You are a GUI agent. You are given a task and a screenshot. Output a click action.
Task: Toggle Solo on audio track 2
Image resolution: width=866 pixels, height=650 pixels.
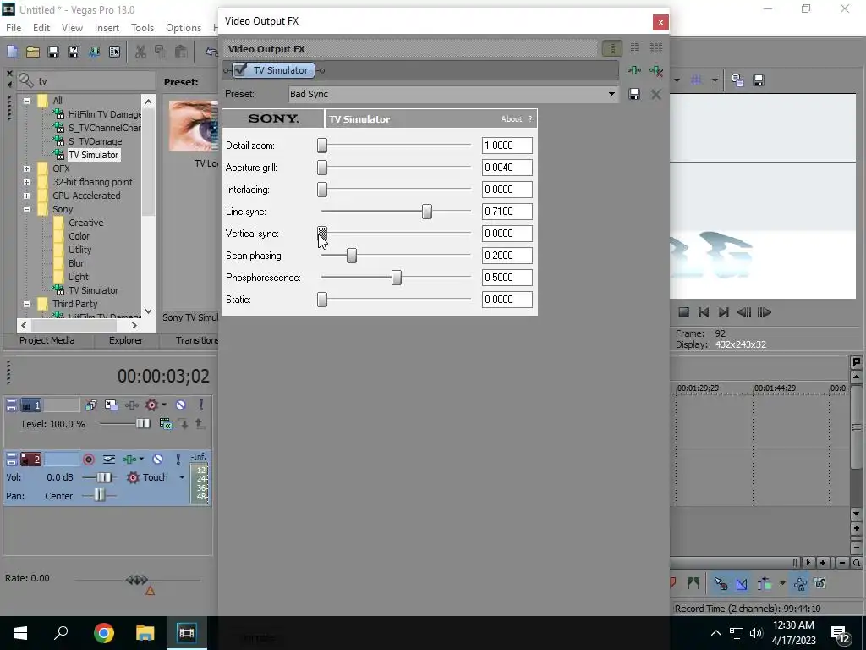pyautogui.click(x=178, y=460)
